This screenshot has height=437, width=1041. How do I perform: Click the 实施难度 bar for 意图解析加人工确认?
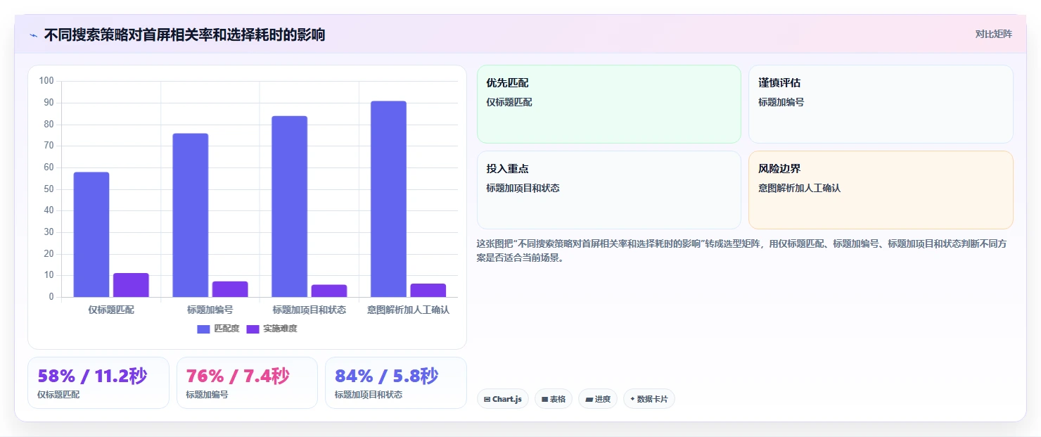(x=428, y=290)
